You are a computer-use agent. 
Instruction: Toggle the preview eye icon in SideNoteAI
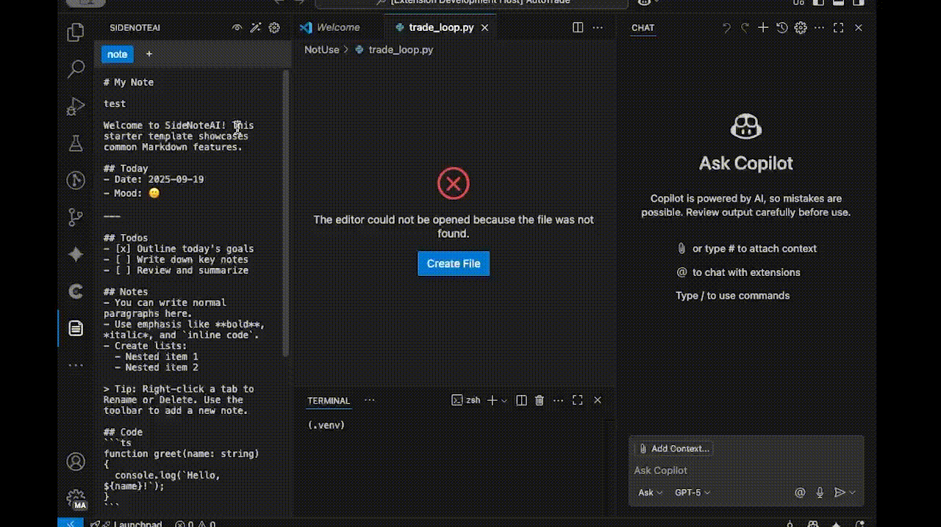pos(237,28)
